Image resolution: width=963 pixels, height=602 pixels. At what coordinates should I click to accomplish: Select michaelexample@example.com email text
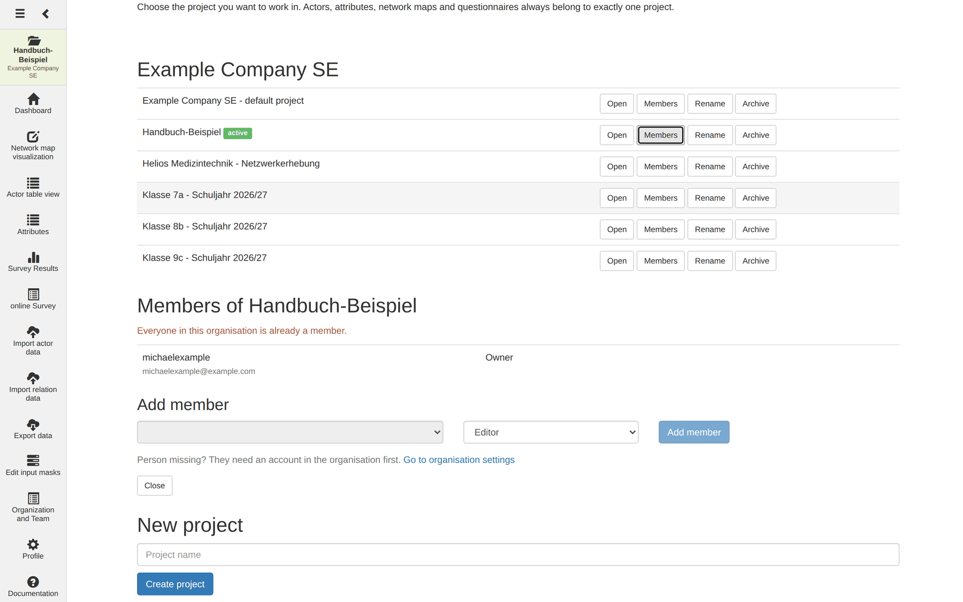(198, 371)
